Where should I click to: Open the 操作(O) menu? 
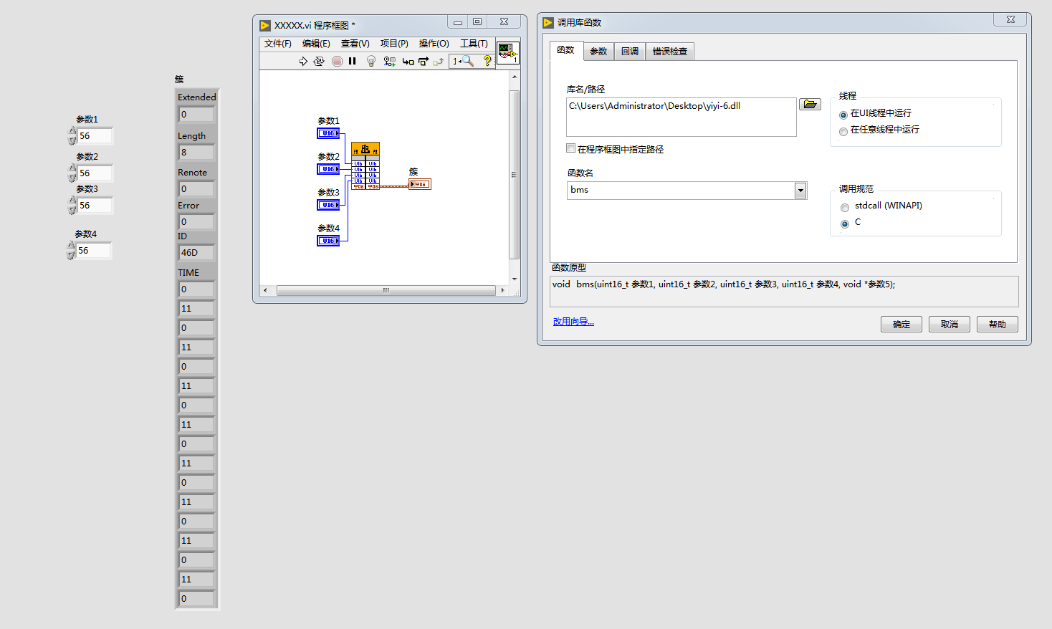(434, 43)
